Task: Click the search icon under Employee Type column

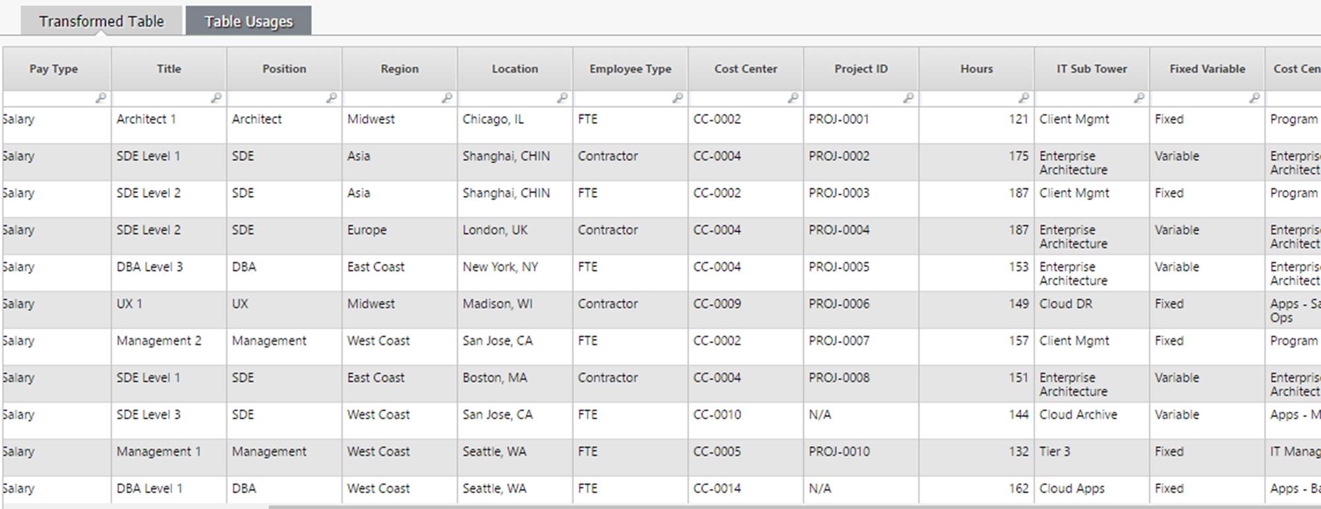Action: pyautogui.click(x=678, y=98)
